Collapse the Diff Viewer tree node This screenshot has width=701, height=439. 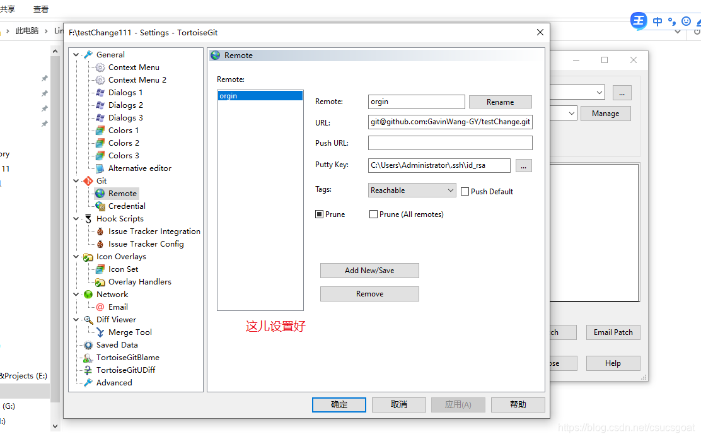click(x=76, y=320)
